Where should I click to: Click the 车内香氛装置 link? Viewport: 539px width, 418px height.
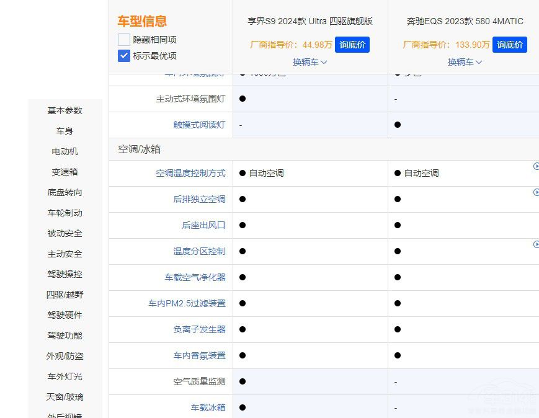[x=200, y=355]
